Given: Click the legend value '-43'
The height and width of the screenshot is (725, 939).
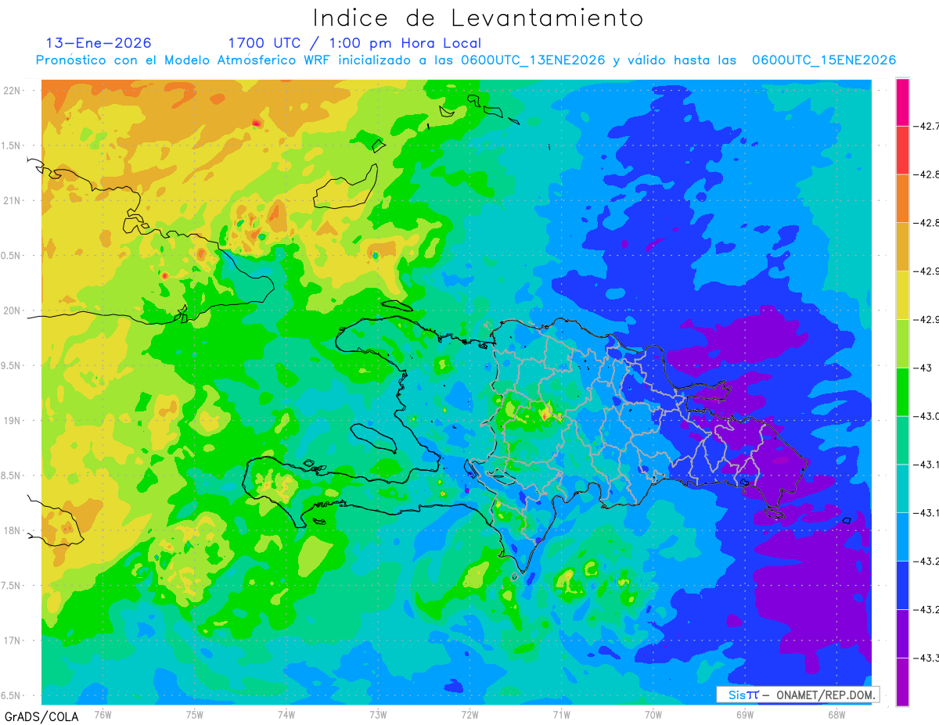Looking at the screenshot, I should point(925,368).
